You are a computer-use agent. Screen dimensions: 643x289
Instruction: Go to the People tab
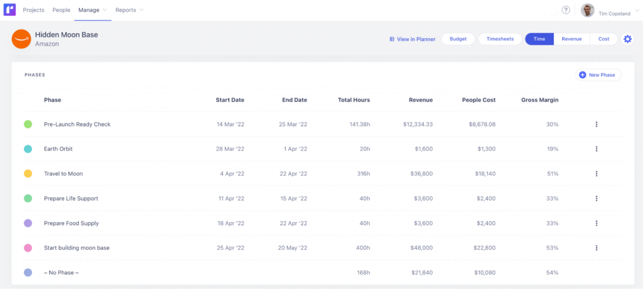[x=61, y=10]
